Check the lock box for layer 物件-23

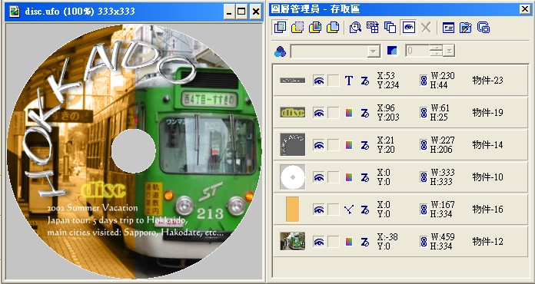[334, 81]
